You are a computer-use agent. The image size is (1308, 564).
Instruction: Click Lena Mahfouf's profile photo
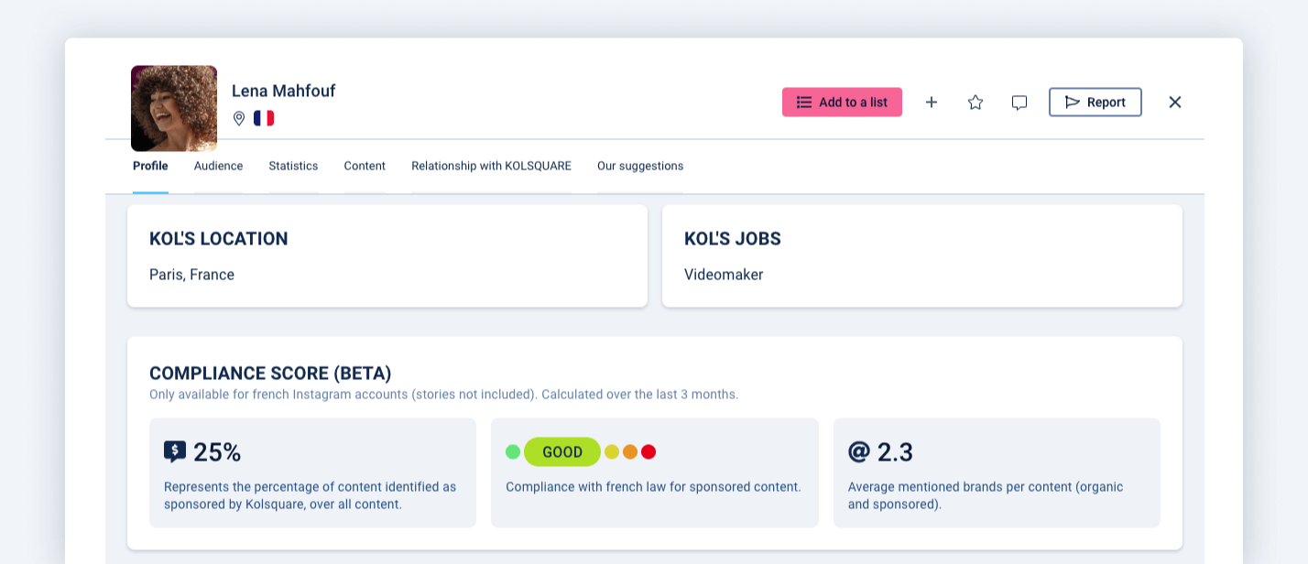(x=174, y=107)
